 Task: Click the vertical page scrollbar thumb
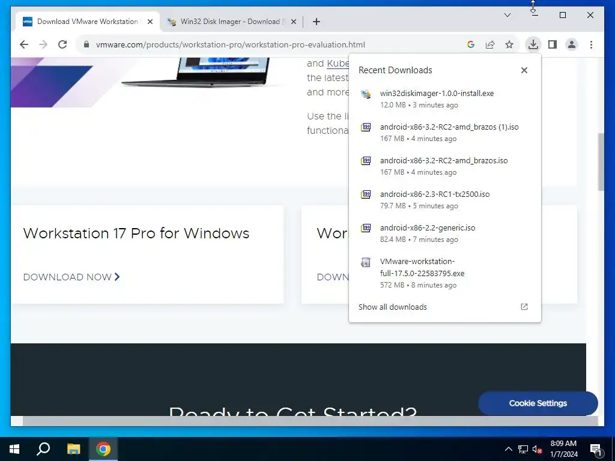tap(601, 162)
